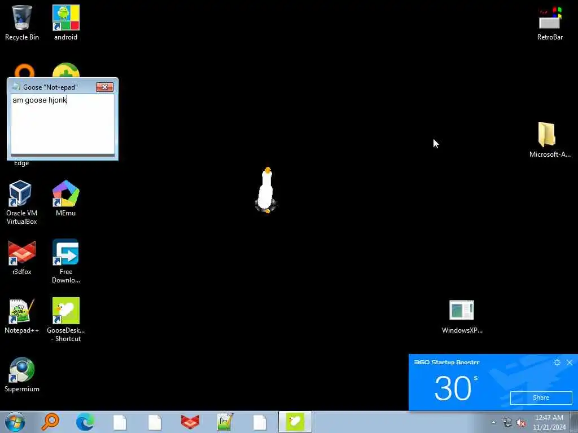Open the first blank document taskbar icon
578x433 pixels.
120,422
